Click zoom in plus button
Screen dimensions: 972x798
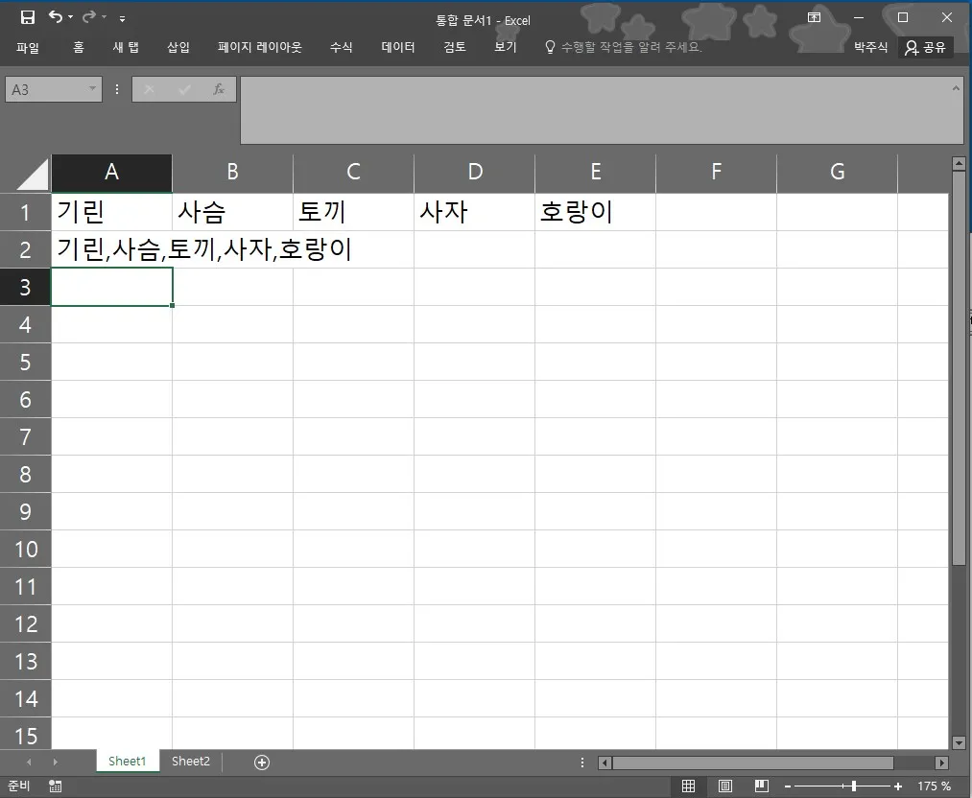(897, 786)
